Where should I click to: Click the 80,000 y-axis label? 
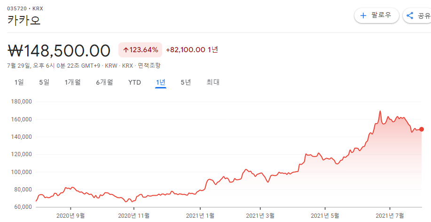23,190
